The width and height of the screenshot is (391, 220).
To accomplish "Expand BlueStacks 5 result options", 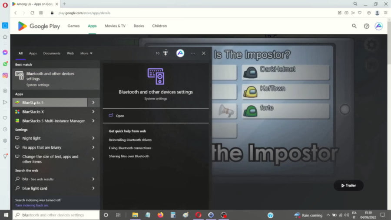I will pyautogui.click(x=93, y=102).
